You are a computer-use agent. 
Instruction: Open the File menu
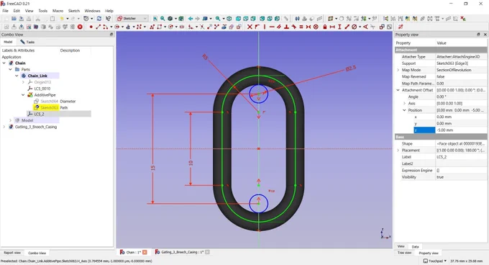[5, 11]
